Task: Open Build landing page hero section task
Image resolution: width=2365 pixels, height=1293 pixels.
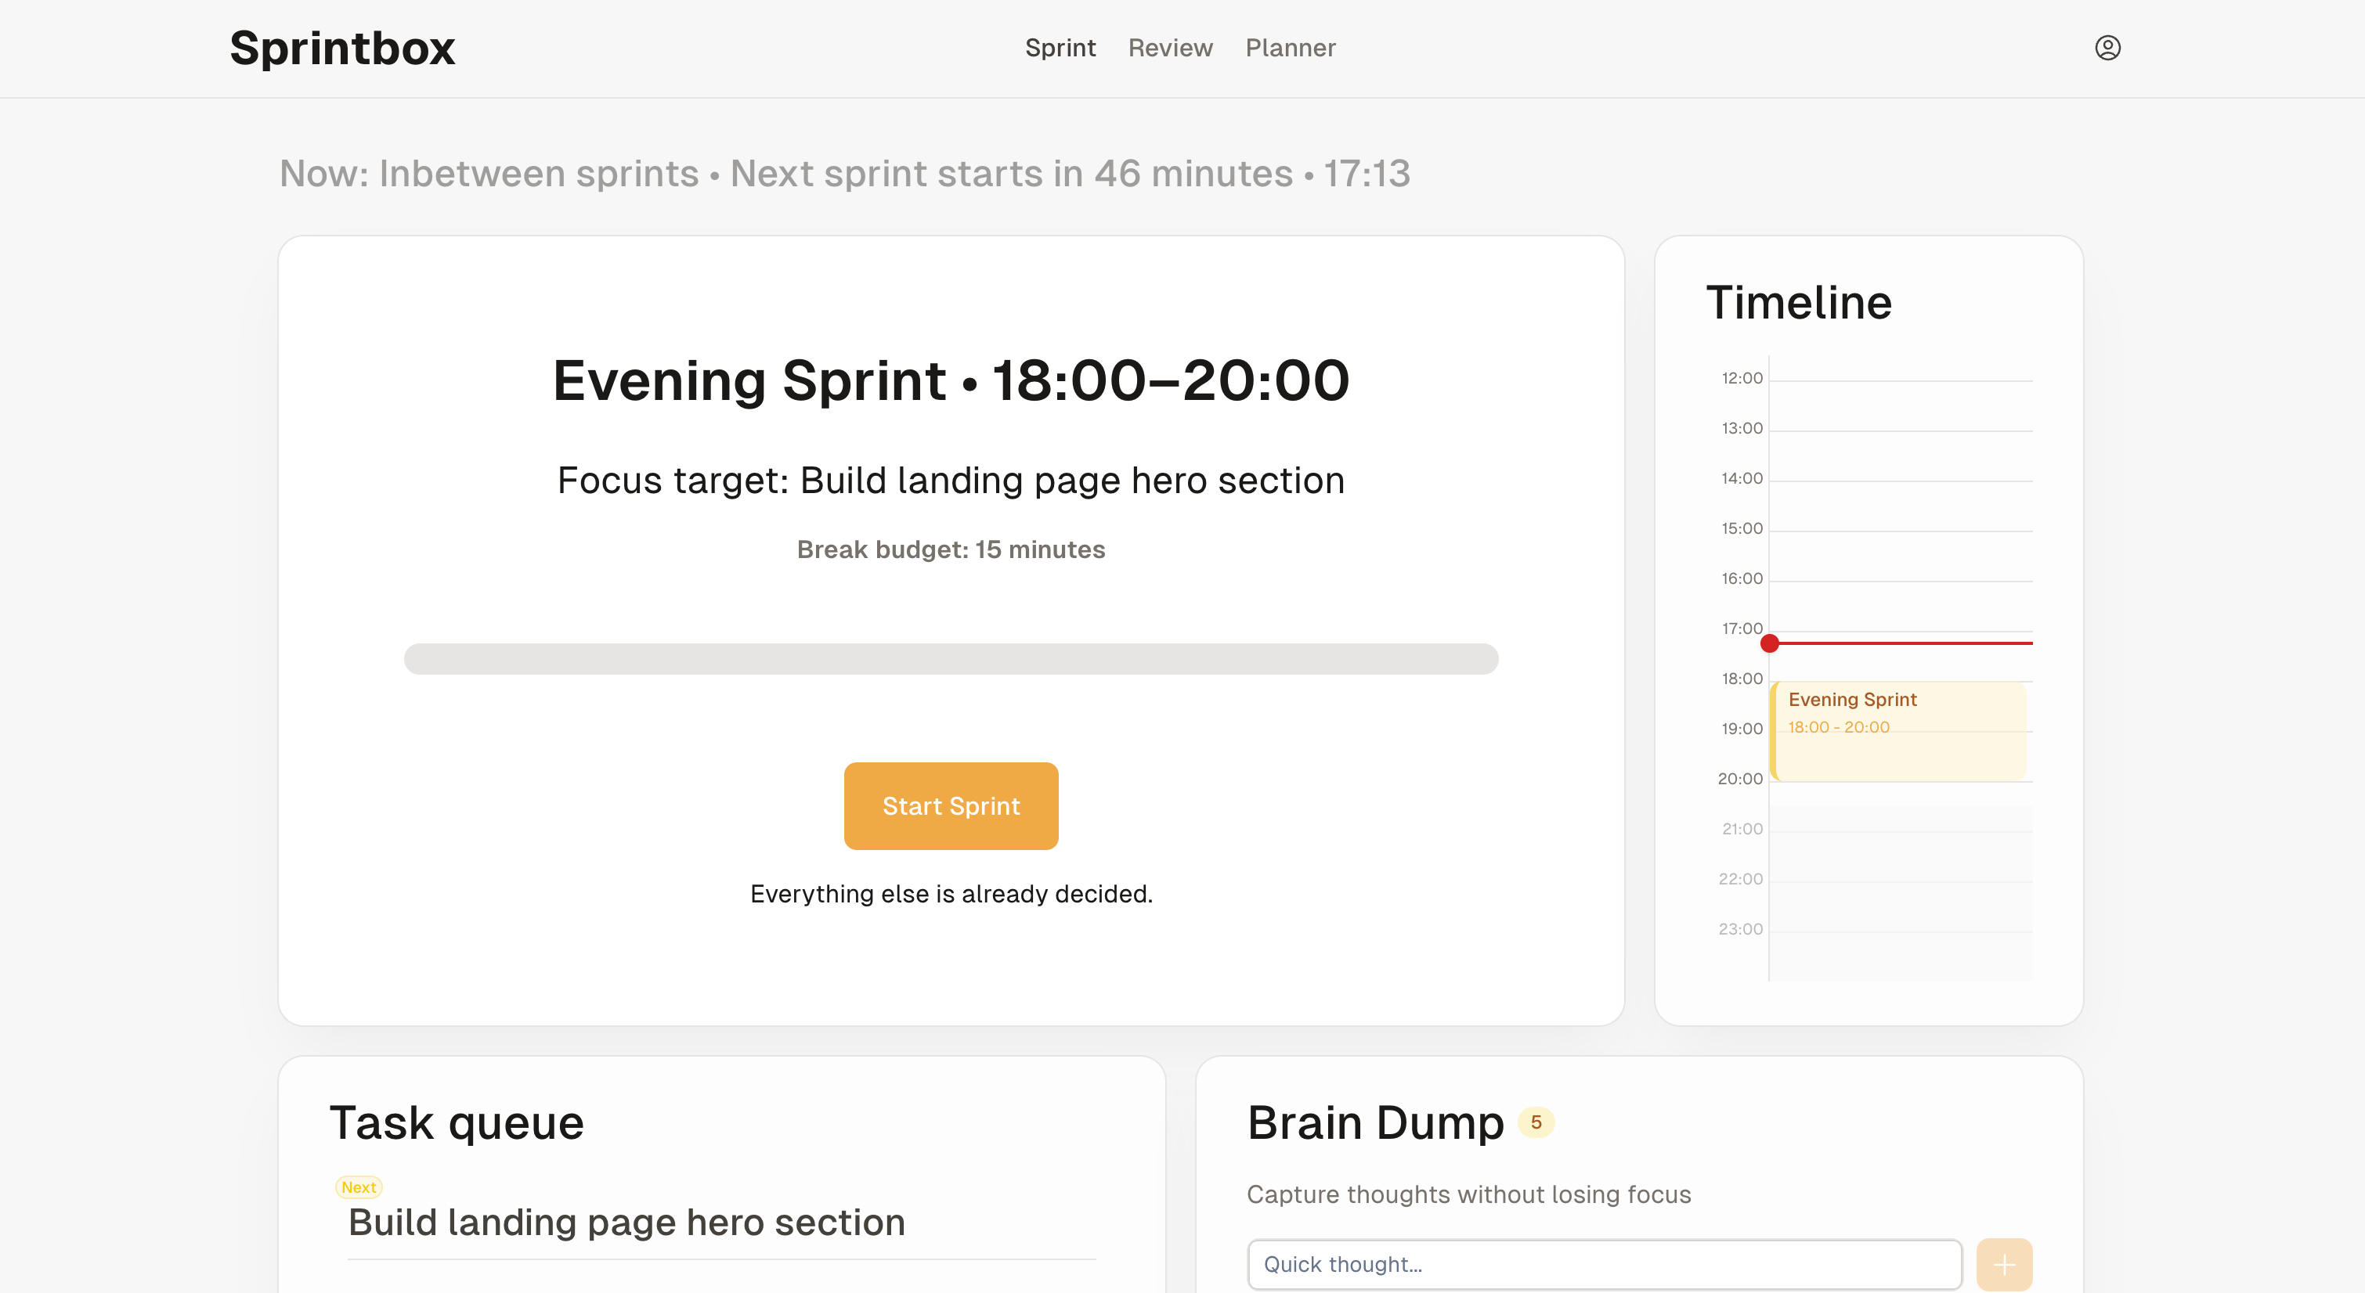Action: coord(626,1223)
